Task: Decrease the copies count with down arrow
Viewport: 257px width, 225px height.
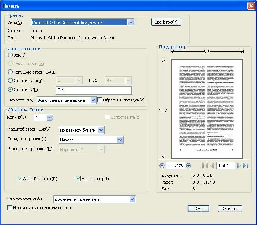Action: [49, 119]
